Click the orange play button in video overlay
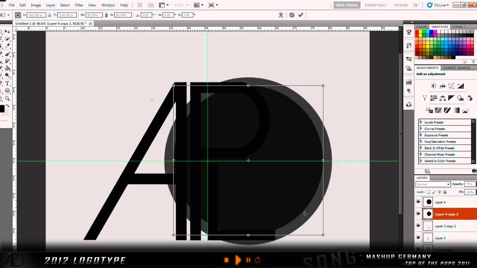The image size is (477, 268). point(238,260)
